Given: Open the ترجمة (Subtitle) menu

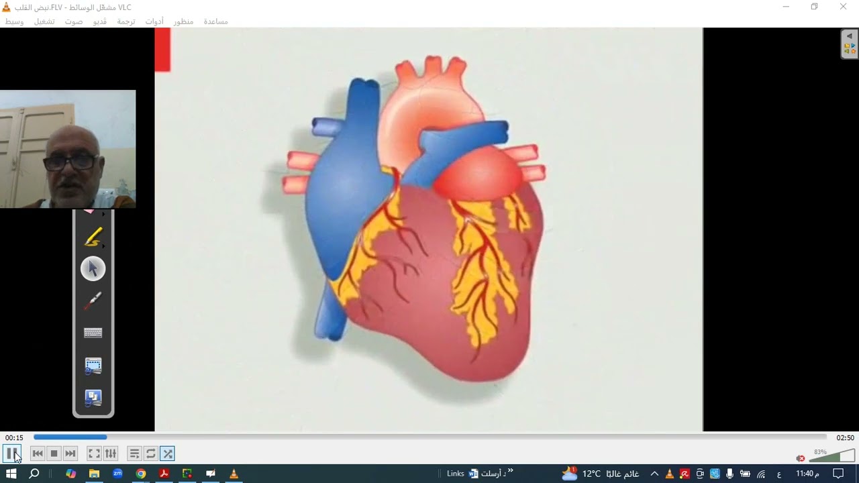Looking at the screenshot, I should point(126,21).
